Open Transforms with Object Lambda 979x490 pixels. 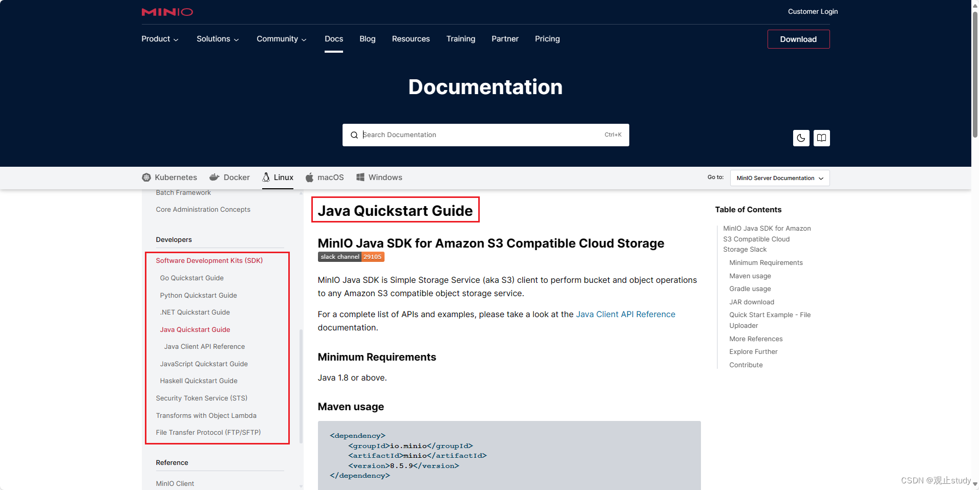click(206, 416)
